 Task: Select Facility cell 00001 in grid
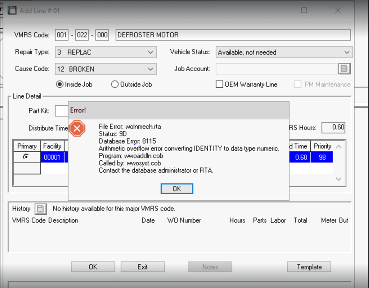[52, 157]
